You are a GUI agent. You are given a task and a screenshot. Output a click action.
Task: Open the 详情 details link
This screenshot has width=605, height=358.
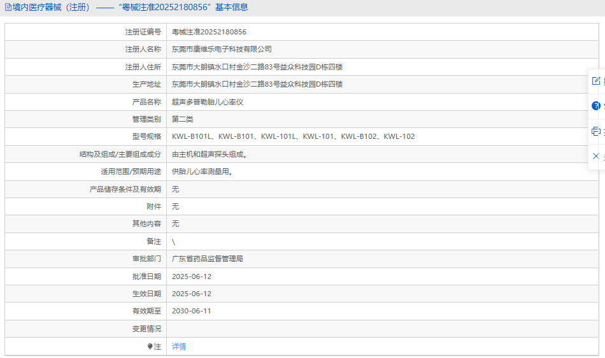click(179, 347)
